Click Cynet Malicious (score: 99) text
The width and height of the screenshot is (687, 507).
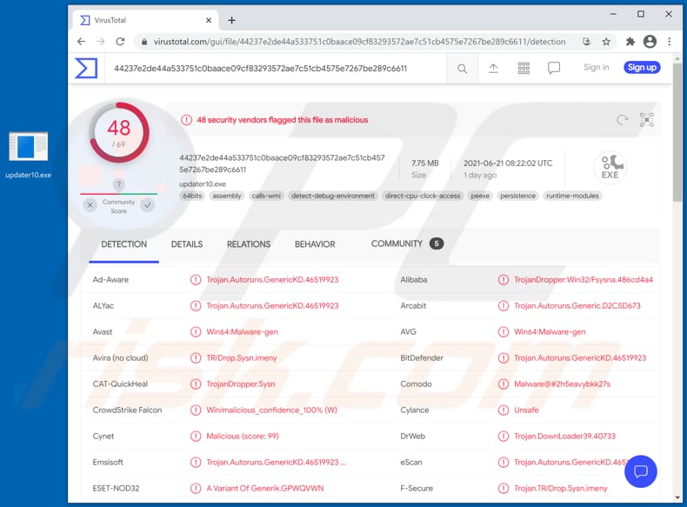[243, 436]
